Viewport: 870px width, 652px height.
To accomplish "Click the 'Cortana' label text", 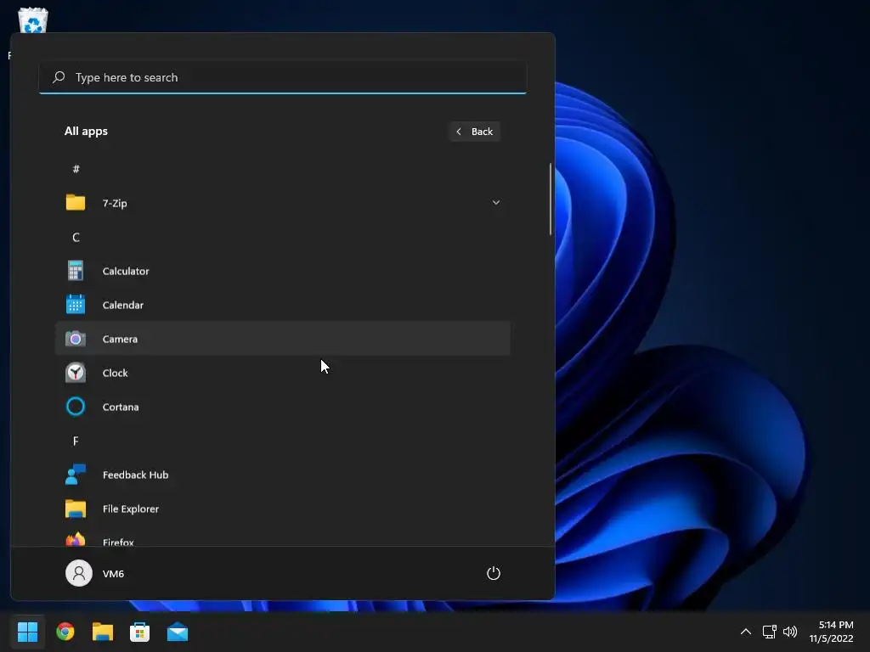I will 121,407.
